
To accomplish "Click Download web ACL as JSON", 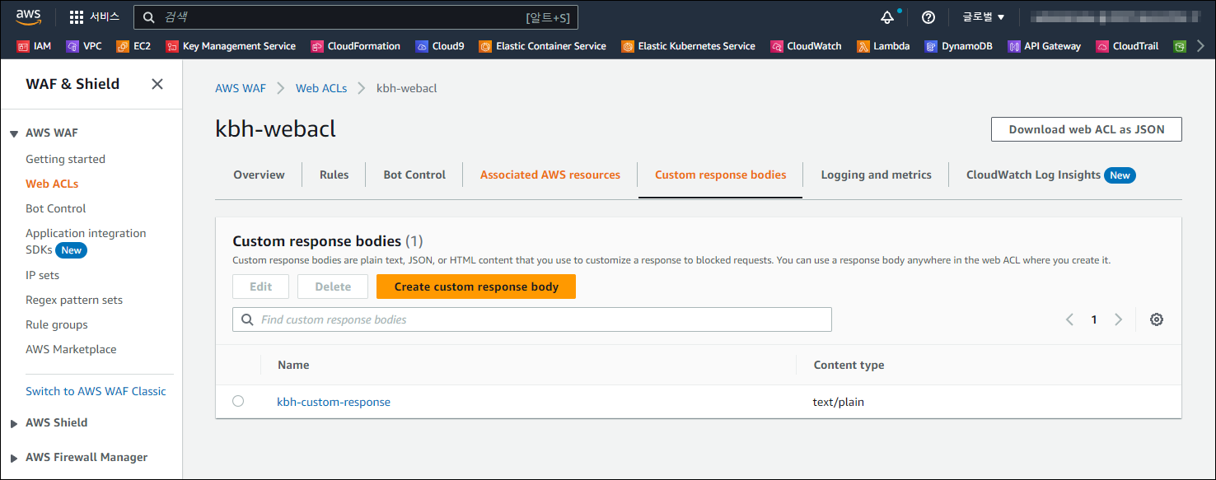I will (x=1086, y=129).
